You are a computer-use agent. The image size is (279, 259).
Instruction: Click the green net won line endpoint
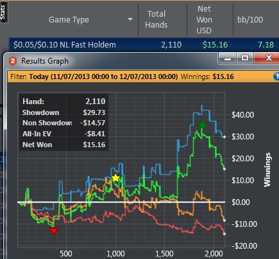click(x=224, y=169)
